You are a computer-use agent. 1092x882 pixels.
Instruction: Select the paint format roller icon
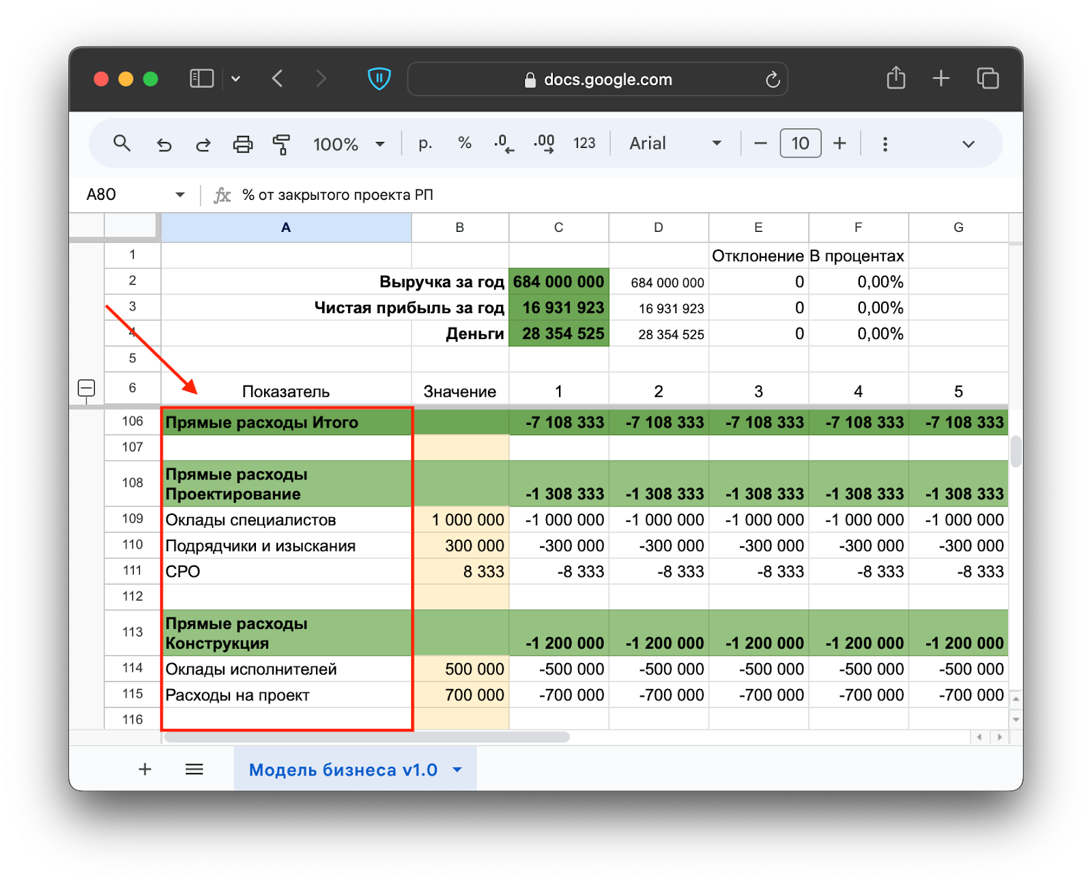[281, 144]
